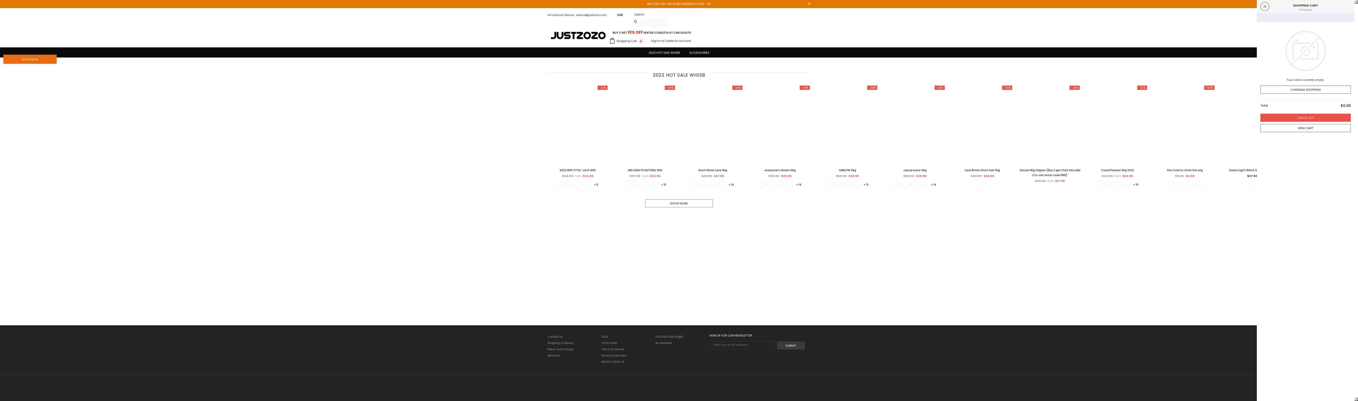Close the shopping cart side panel

point(1265,6)
